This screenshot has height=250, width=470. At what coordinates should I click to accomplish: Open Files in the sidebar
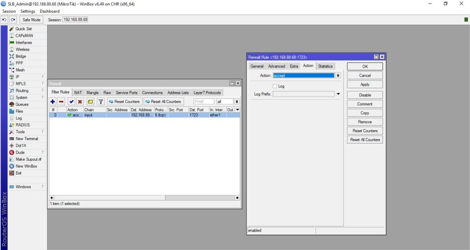click(x=19, y=111)
